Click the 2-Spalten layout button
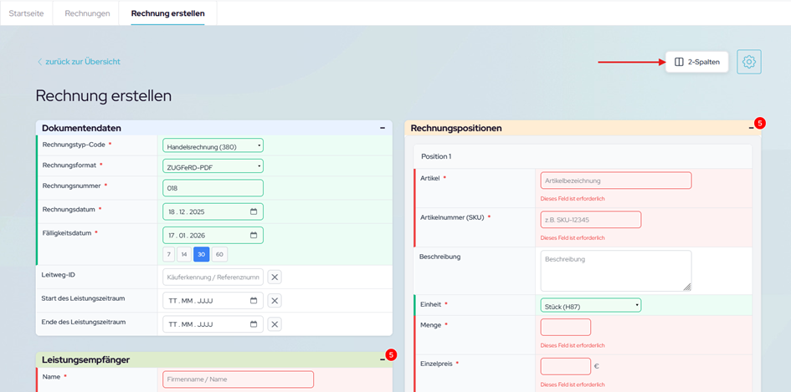The width and height of the screenshot is (791, 392). click(x=696, y=62)
